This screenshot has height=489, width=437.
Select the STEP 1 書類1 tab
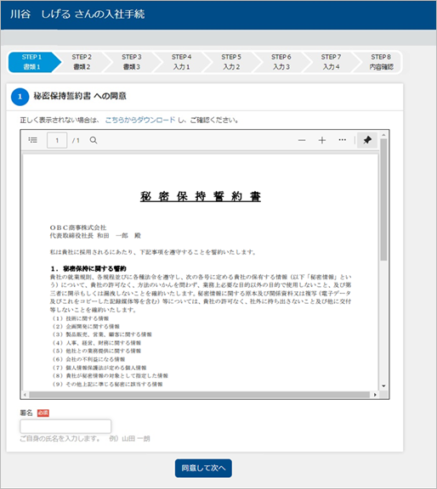tap(31, 62)
